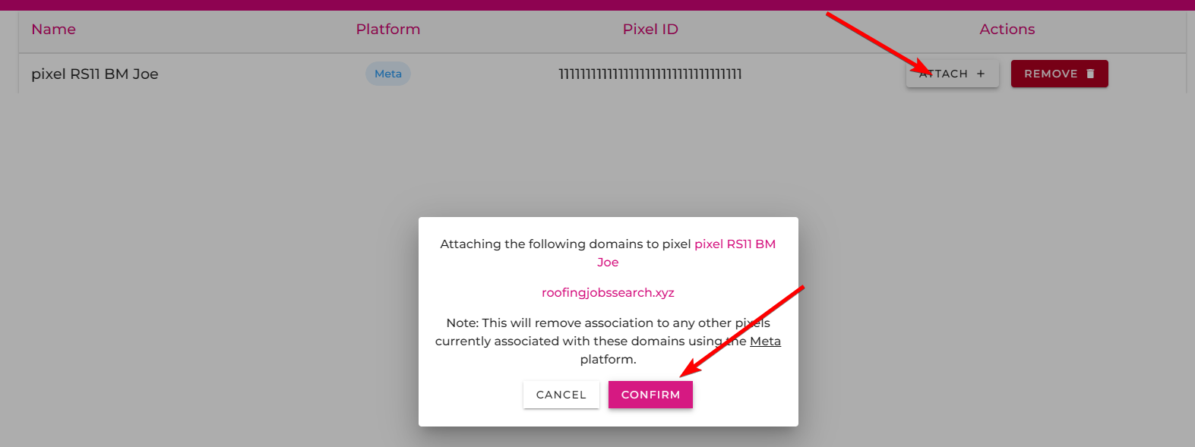1195x447 pixels.
Task: Click the trash icon on REMOVE button
Action: 1090,74
